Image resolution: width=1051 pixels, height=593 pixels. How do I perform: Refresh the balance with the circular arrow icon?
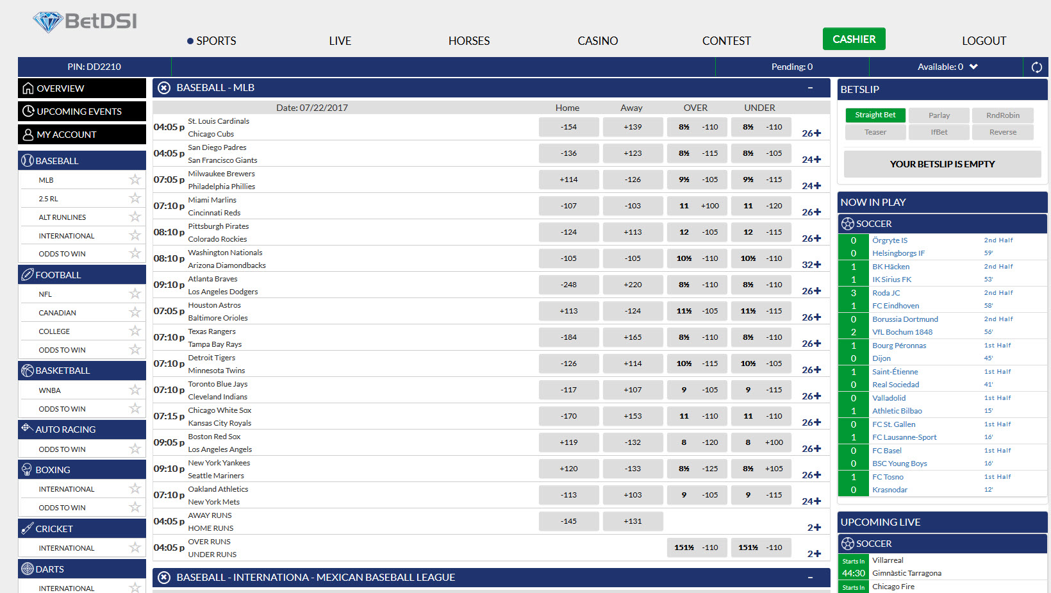pyautogui.click(x=1036, y=67)
